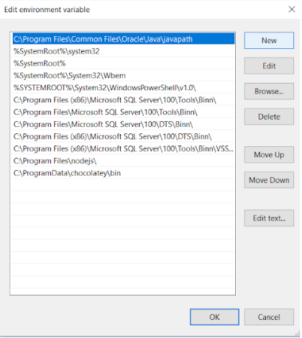Close the dialog with X icon
This screenshot has width=302, height=338.
coord(292,9)
